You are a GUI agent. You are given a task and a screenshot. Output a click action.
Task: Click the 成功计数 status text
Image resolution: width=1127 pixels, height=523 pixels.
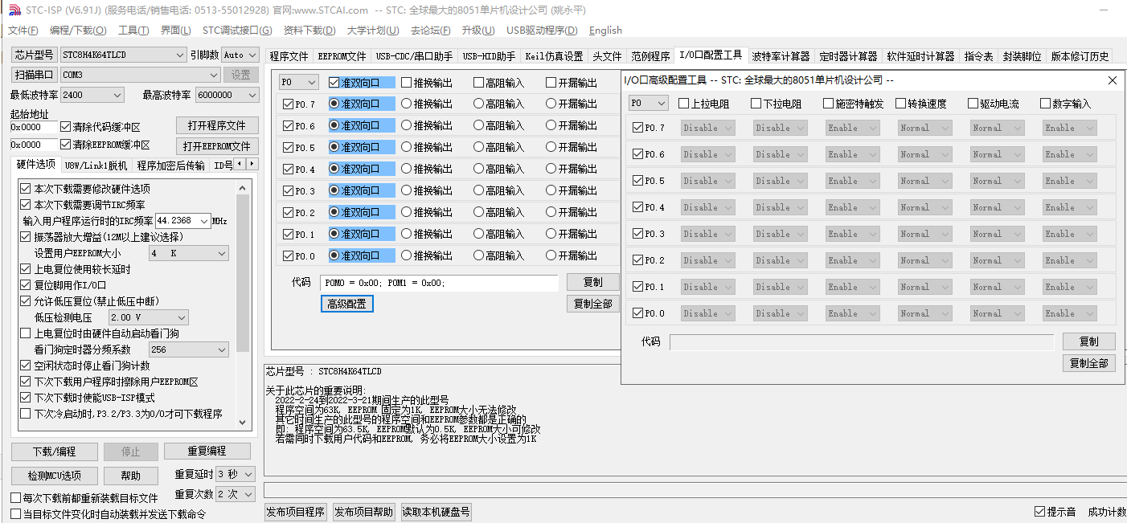click(1107, 512)
